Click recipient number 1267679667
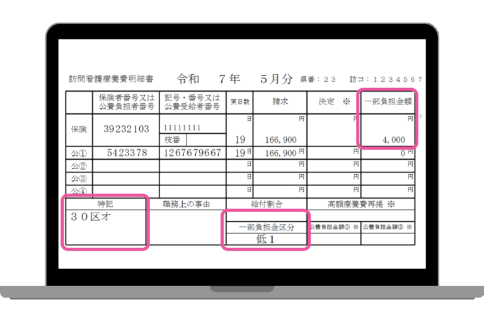This screenshot has width=484, height=322. click(x=192, y=153)
